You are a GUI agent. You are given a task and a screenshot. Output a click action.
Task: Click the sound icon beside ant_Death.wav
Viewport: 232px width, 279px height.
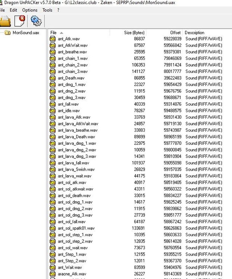53,78
